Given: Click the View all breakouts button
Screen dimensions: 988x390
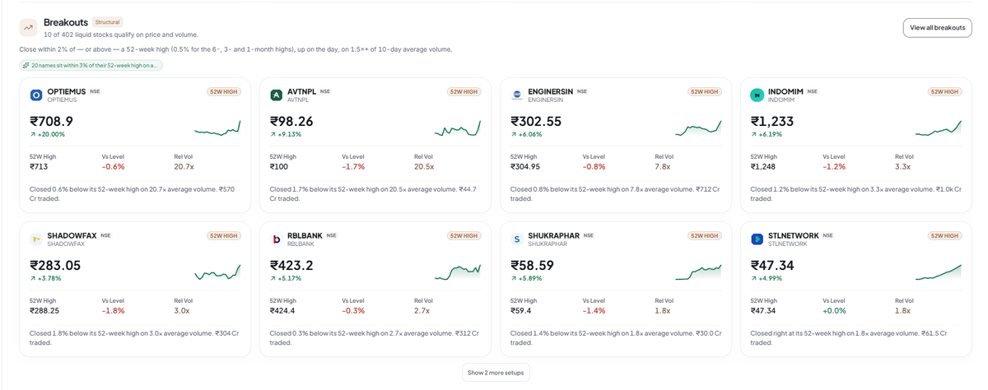Looking at the screenshot, I should [937, 27].
